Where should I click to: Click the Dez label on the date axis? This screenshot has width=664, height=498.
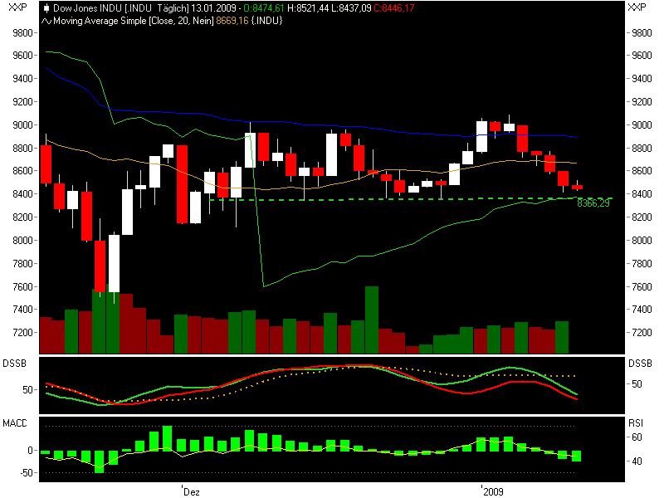189,491
